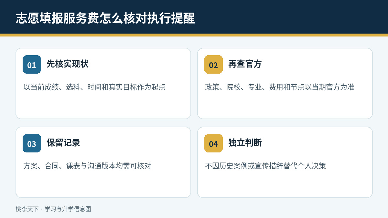Select the heading 先核实现状
The image size is (388, 218).
pos(68,64)
